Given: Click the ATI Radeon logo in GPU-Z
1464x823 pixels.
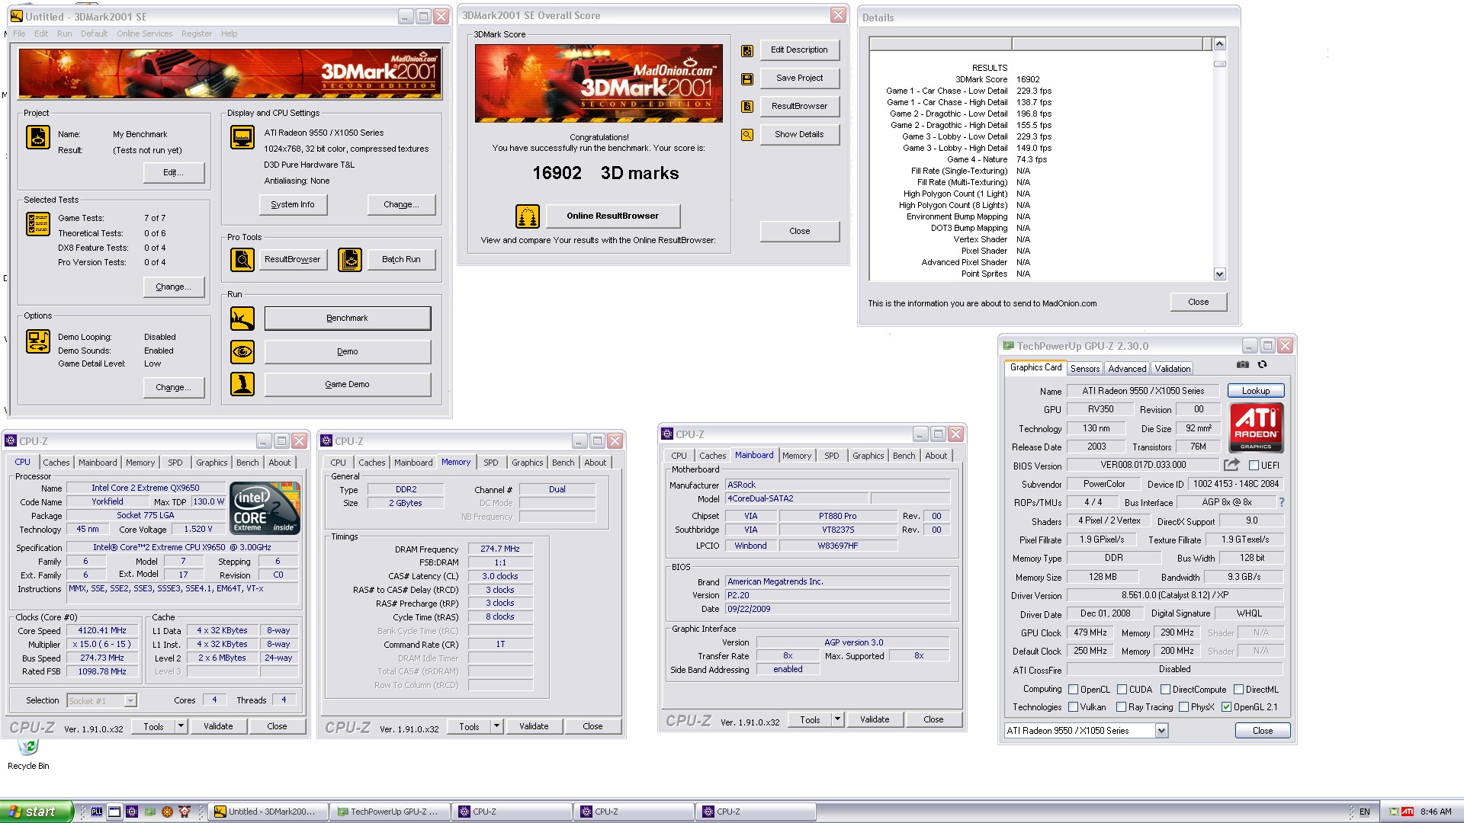Looking at the screenshot, I should point(1256,428).
